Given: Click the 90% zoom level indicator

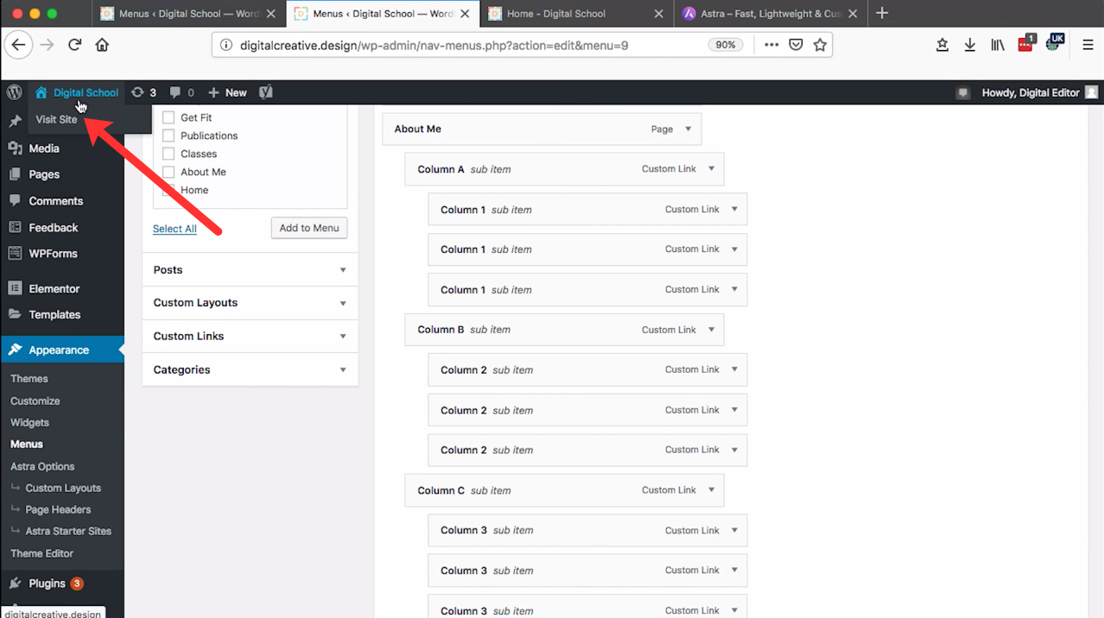Looking at the screenshot, I should point(726,45).
